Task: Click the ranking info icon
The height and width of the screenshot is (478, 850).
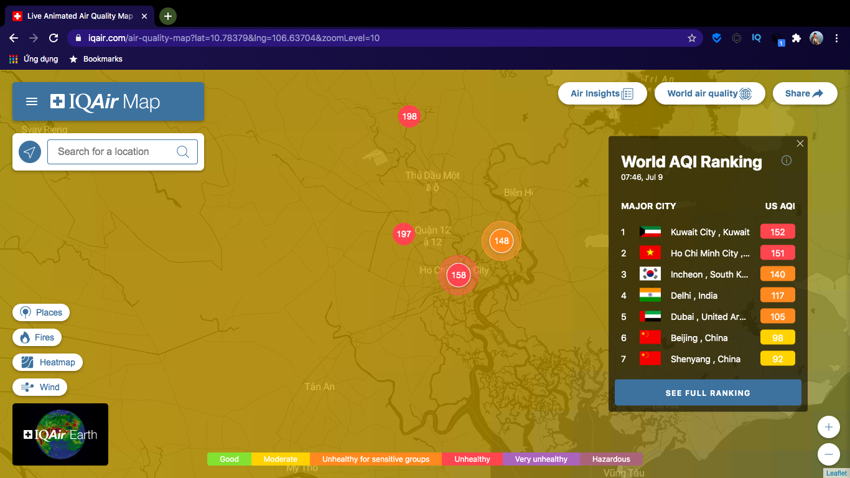Action: pos(787,161)
